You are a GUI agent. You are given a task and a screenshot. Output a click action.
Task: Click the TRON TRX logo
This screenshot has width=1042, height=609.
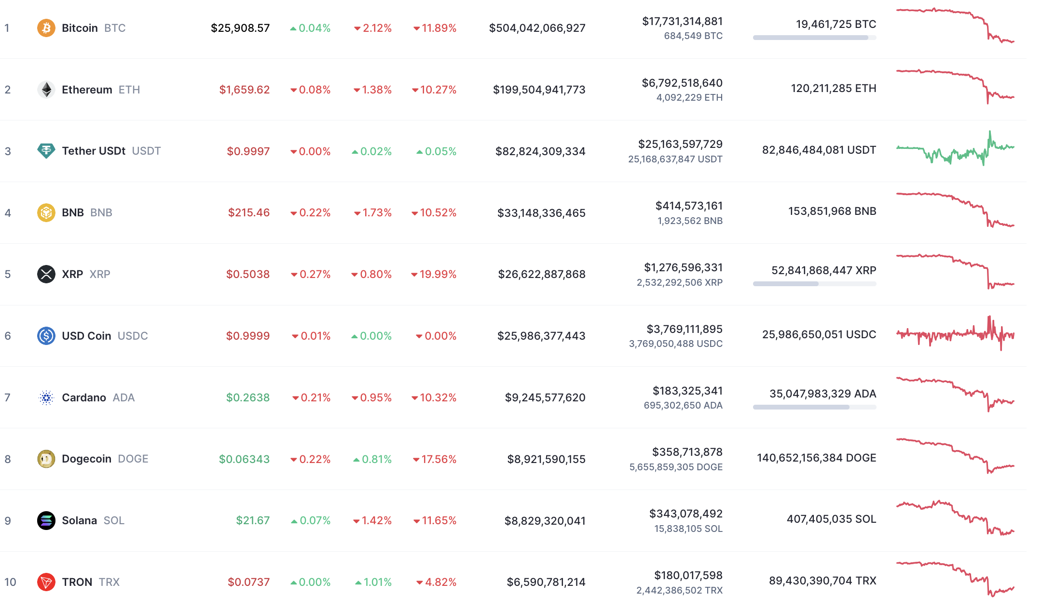(46, 582)
